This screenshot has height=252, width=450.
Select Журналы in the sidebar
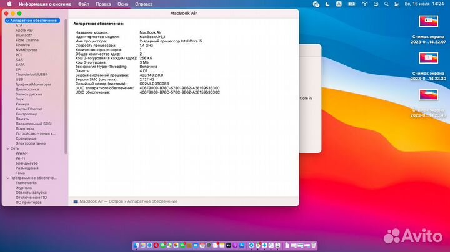point(24,188)
